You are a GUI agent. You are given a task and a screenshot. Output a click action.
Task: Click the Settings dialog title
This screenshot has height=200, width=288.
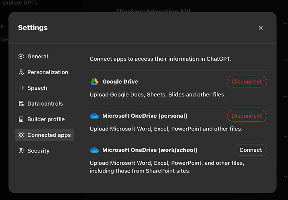(33, 27)
